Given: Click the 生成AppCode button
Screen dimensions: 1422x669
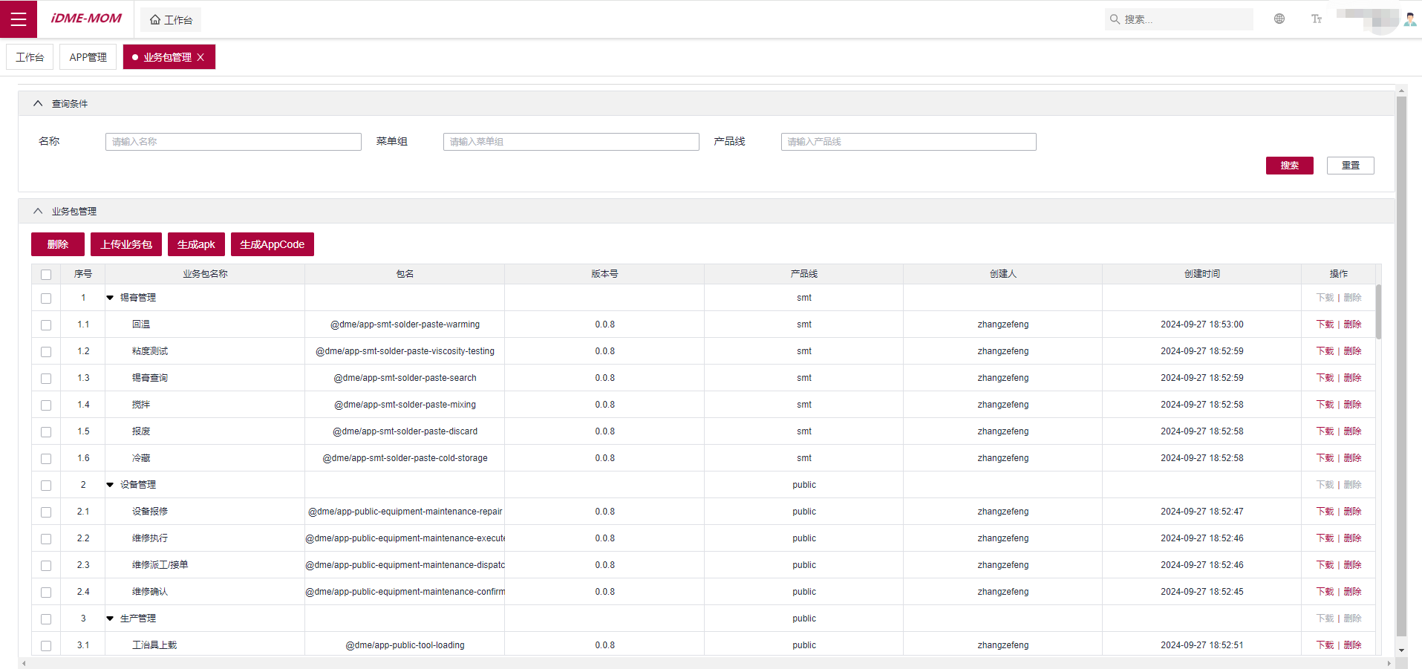Looking at the screenshot, I should (x=272, y=244).
